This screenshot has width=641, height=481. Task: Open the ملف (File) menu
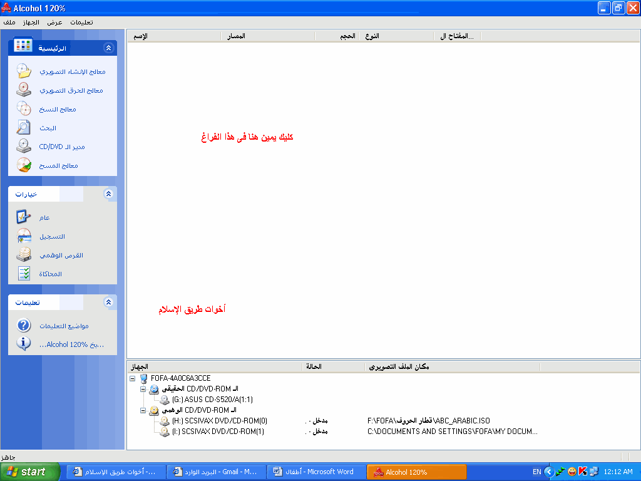tap(9, 22)
